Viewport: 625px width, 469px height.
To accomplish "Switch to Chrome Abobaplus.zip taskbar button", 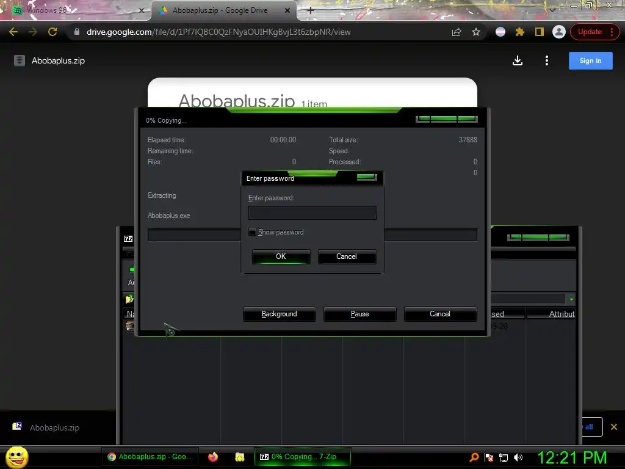I will pos(150,457).
